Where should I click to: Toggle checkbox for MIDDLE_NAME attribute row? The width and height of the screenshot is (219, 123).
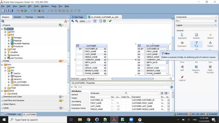point(168,109)
